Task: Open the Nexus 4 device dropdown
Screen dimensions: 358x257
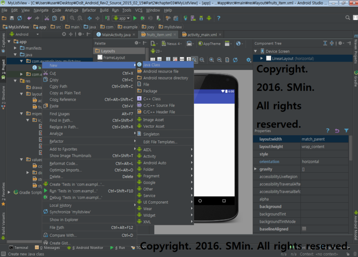Action: (172, 44)
